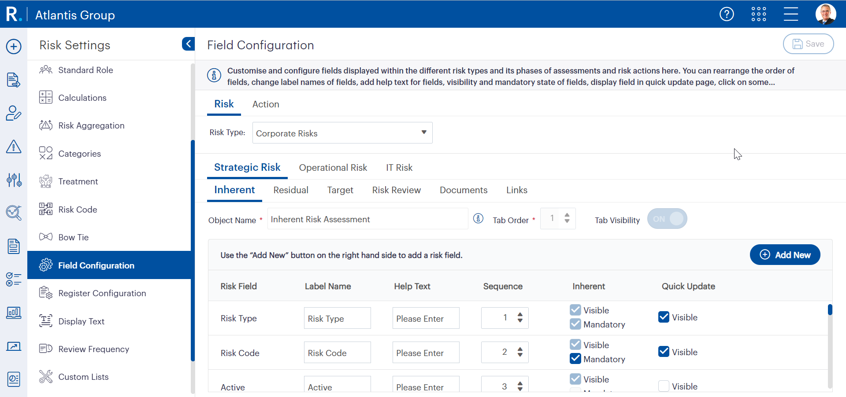Toggle the Tab Visibility ON switch
Viewport: 846px width, 397px height.
pos(667,219)
